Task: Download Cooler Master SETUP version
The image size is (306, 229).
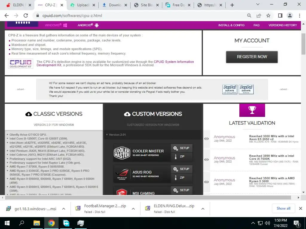Action: pos(181,148)
